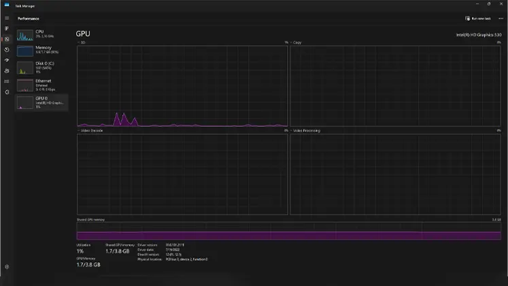Click the Video Decode graph

pyautogui.click(x=182, y=174)
